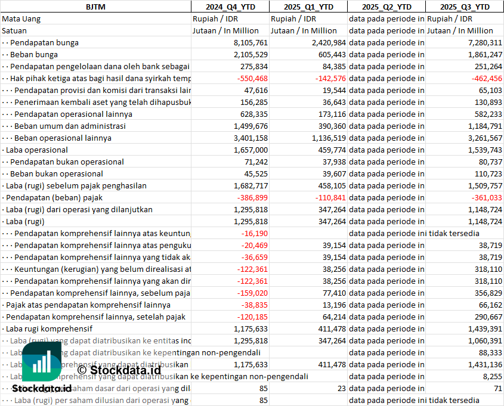Click the value 8,255
The width and height of the screenshot is (504, 406).
(493, 376)
